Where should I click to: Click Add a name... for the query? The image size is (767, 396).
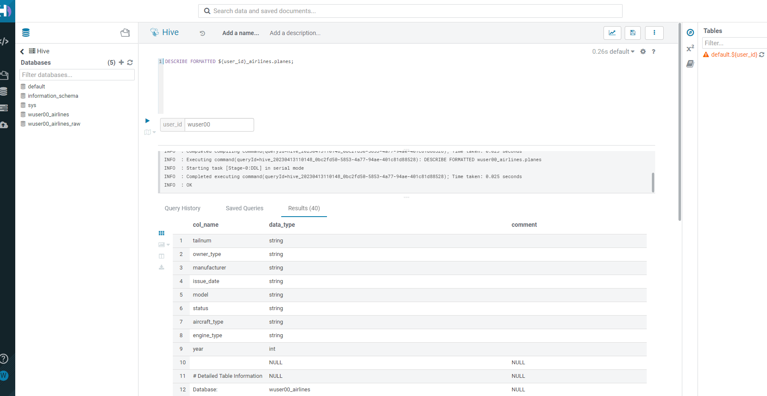[x=241, y=33]
